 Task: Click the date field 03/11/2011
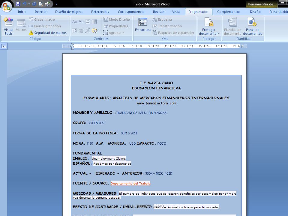coord(129,133)
